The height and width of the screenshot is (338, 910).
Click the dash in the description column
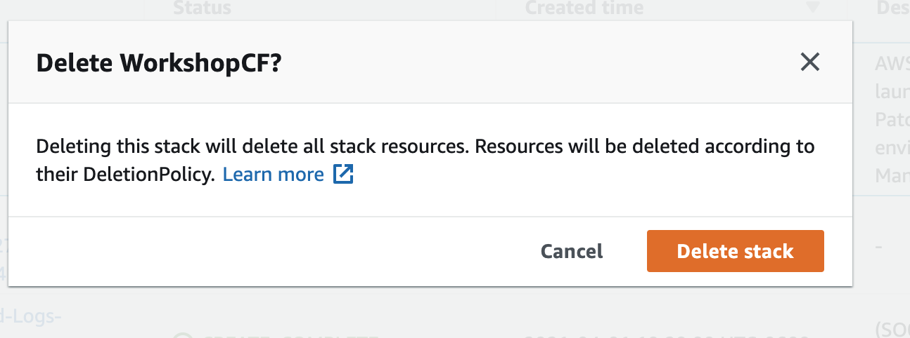click(x=879, y=248)
